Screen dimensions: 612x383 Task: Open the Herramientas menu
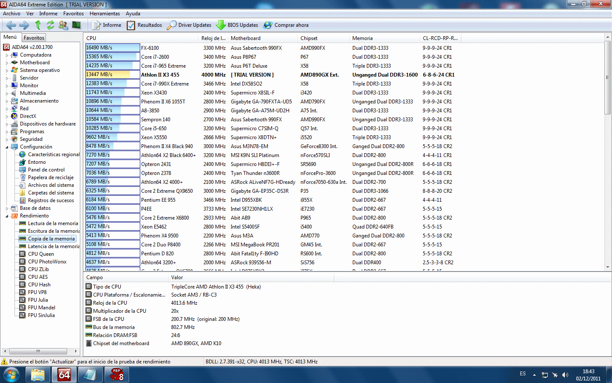coord(105,14)
